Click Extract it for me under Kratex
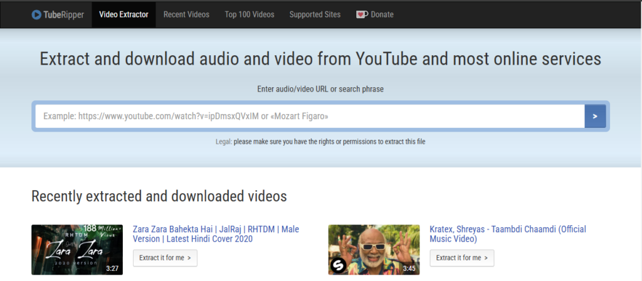The height and width of the screenshot is (281, 642). pos(462,258)
